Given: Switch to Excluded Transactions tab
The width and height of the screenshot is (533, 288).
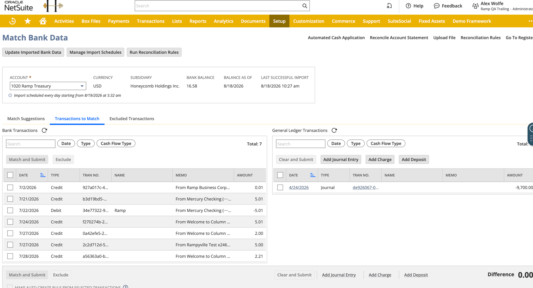Looking at the screenshot, I should (x=132, y=119).
